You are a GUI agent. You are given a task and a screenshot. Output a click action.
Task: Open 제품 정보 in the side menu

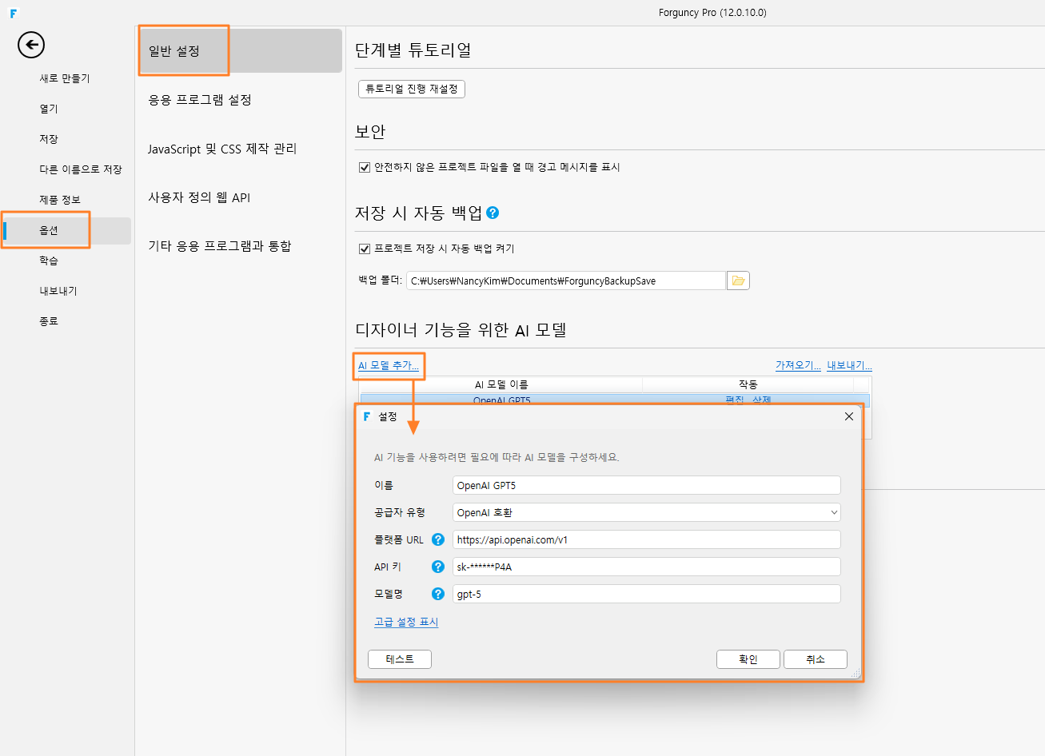tap(60, 200)
